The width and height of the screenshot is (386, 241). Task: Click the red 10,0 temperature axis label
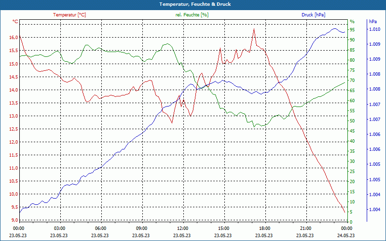coord(14,194)
